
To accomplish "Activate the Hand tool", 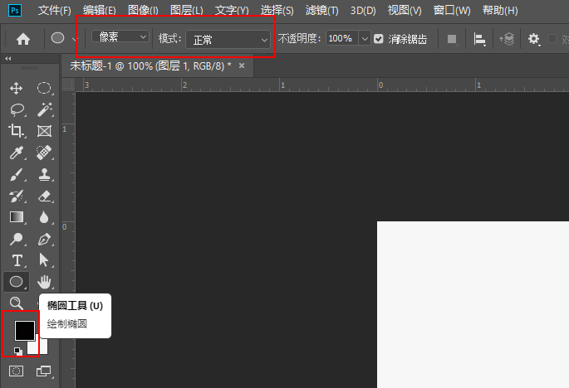I will tap(44, 282).
